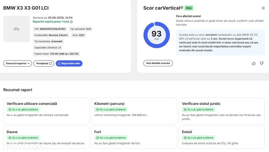Screen dimensions: 269x152
Task: Click the thumbs up icon
Action: (x=254, y=63)
